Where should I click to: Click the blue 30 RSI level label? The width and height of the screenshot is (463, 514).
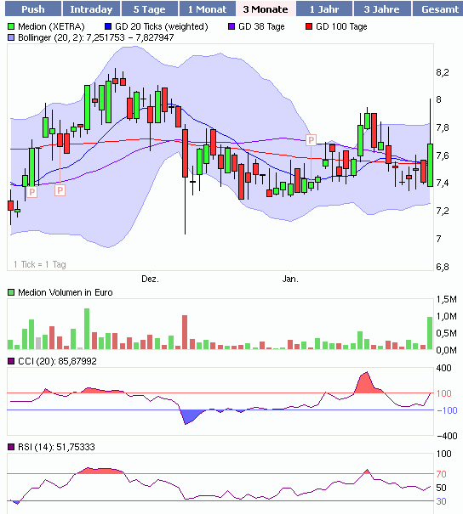tap(441, 501)
